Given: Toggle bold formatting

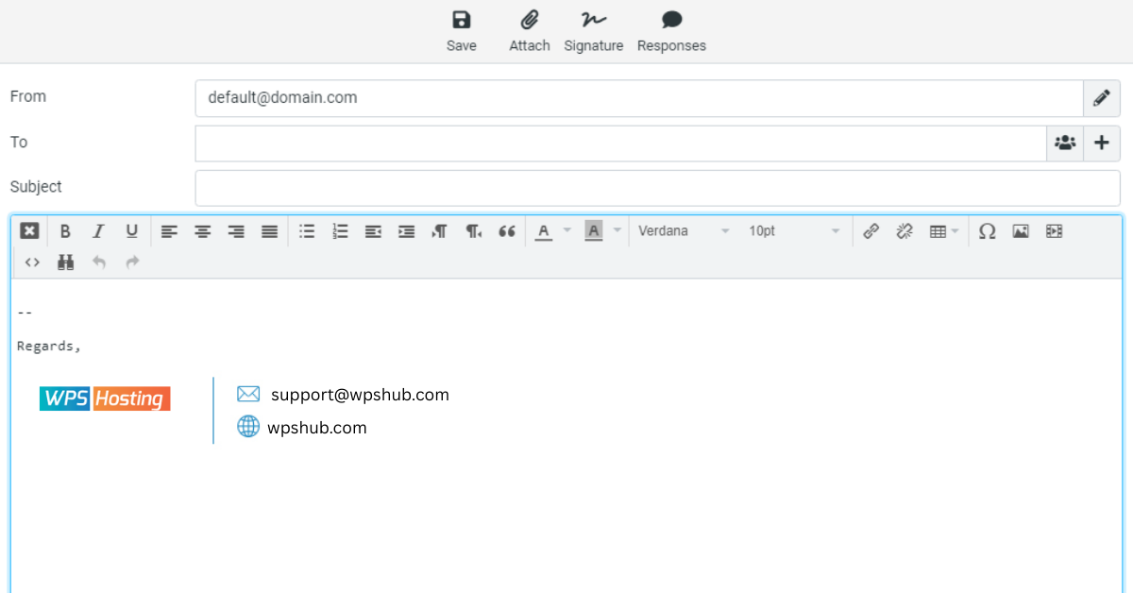Looking at the screenshot, I should point(65,231).
